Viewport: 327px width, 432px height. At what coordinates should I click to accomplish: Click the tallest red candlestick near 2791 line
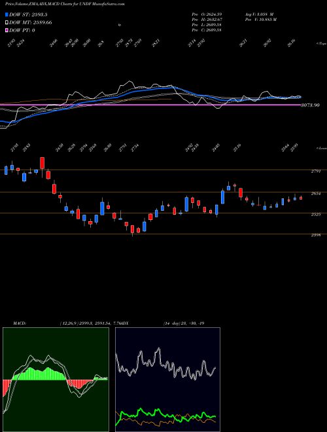click(x=42, y=163)
